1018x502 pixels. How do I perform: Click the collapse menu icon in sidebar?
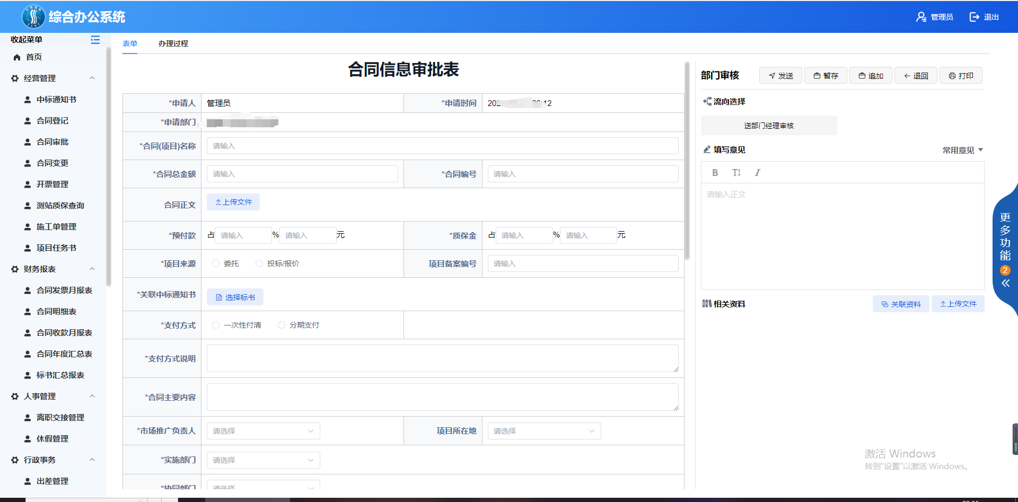pos(95,40)
